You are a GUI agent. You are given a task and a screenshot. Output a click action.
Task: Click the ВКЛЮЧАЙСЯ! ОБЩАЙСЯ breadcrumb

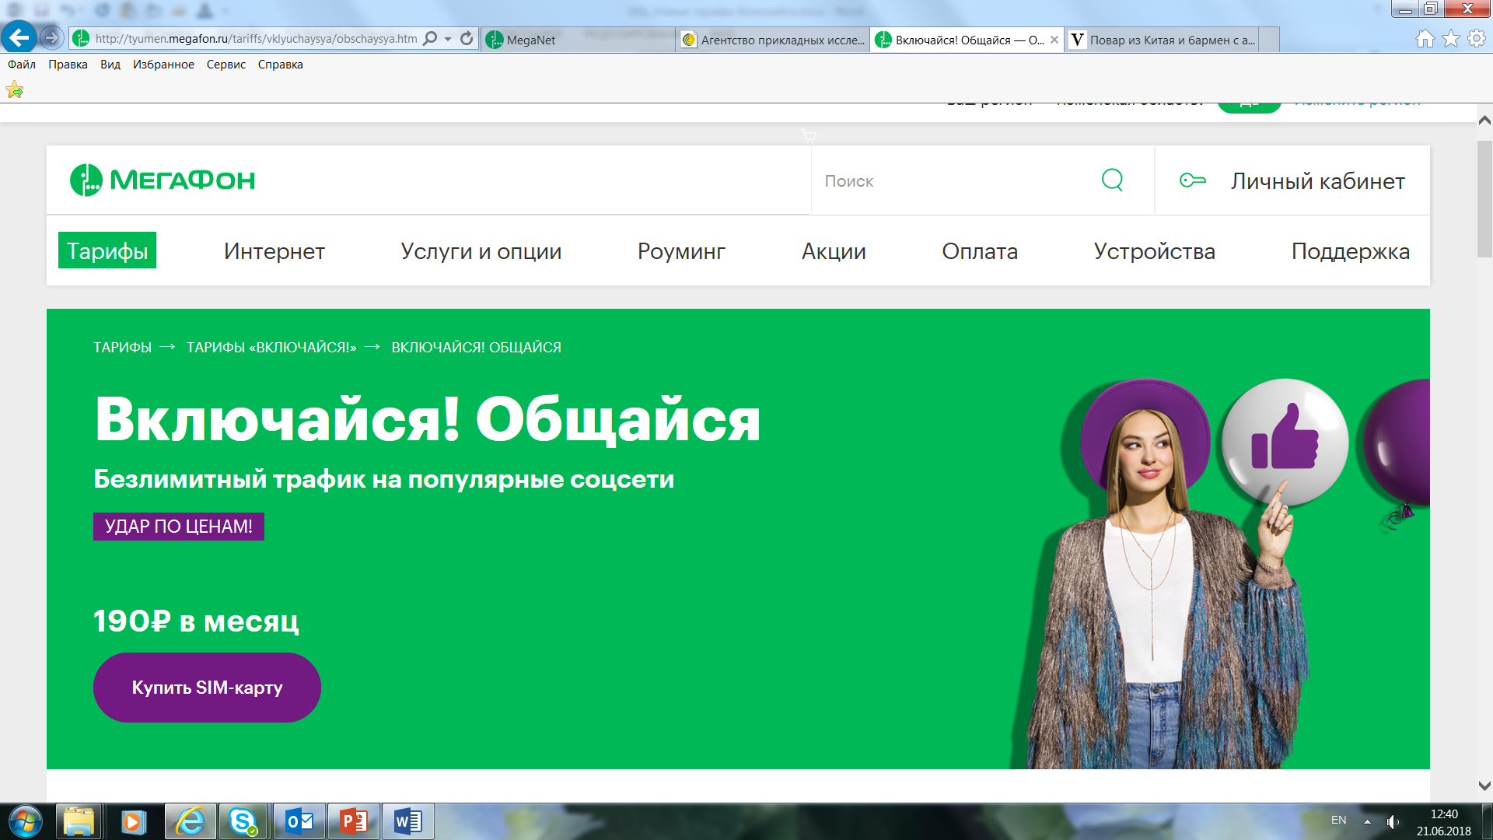[476, 348]
